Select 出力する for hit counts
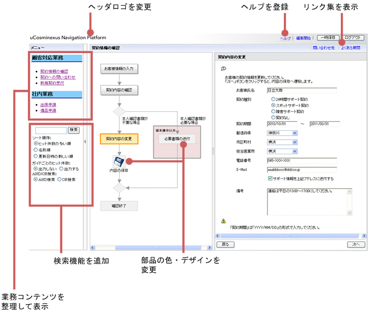Viewport: 370px width, 313px height. (62, 169)
